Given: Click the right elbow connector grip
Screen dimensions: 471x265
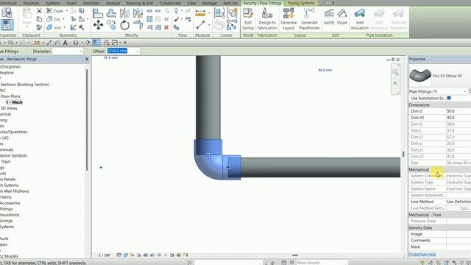Looking at the screenshot, I should click(228, 167).
